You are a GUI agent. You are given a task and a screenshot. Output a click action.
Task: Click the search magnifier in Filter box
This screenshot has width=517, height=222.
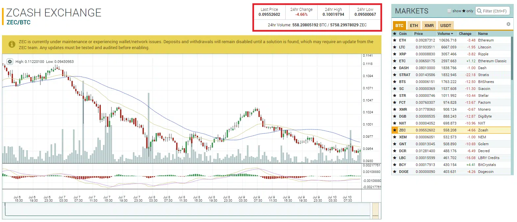pyautogui.click(x=479, y=11)
